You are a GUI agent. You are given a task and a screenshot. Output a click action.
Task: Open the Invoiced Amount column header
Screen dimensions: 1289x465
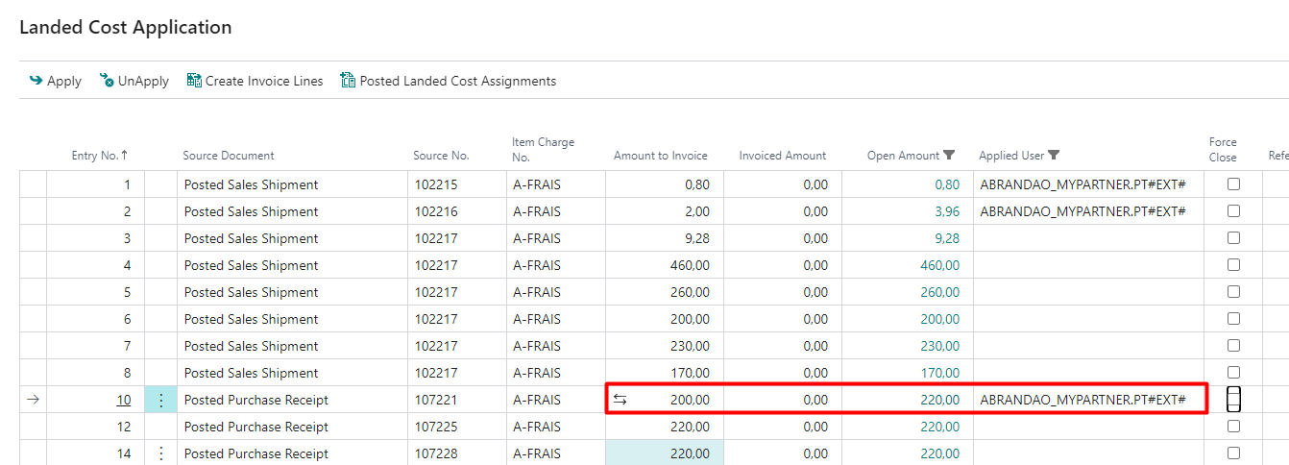click(x=782, y=156)
